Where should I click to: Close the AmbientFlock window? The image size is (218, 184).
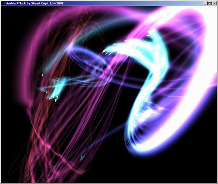pos(214,3)
